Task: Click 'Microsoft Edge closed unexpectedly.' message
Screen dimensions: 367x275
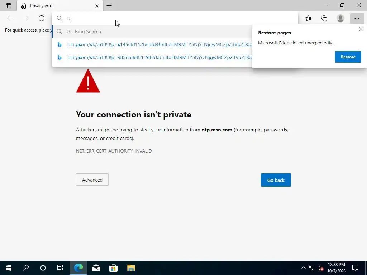Action: (296, 43)
